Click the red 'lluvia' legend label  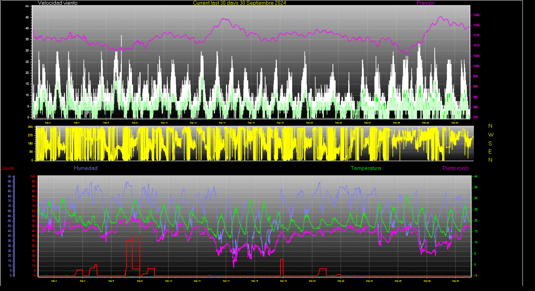pos(8,168)
